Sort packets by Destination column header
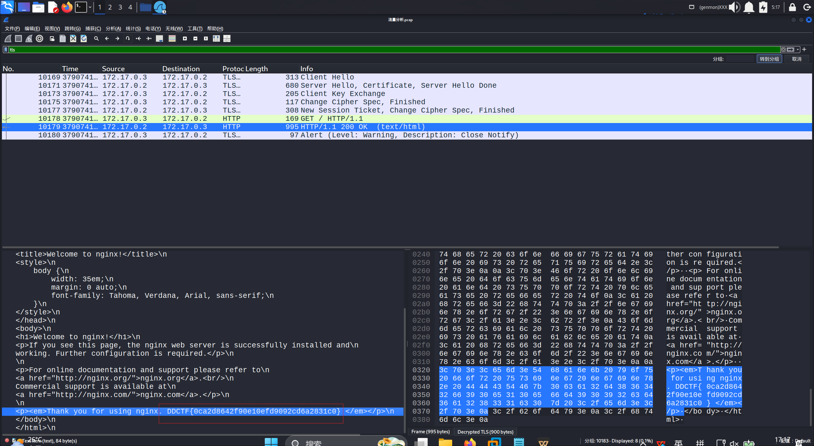The width and height of the screenshot is (814, 446). point(191,69)
